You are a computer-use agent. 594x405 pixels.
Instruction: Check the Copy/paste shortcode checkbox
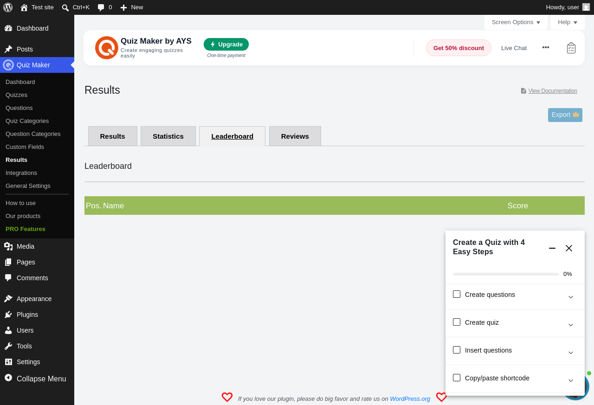(x=457, y=378)
